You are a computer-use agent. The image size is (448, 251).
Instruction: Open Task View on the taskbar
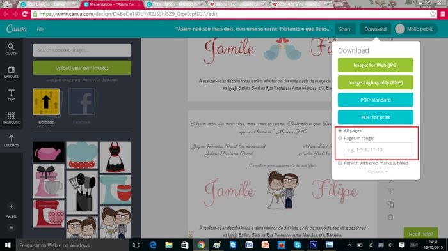click(x=136, y=245)
